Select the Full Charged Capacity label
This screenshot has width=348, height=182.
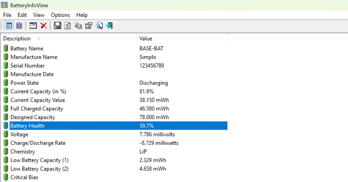click(37, 109)
